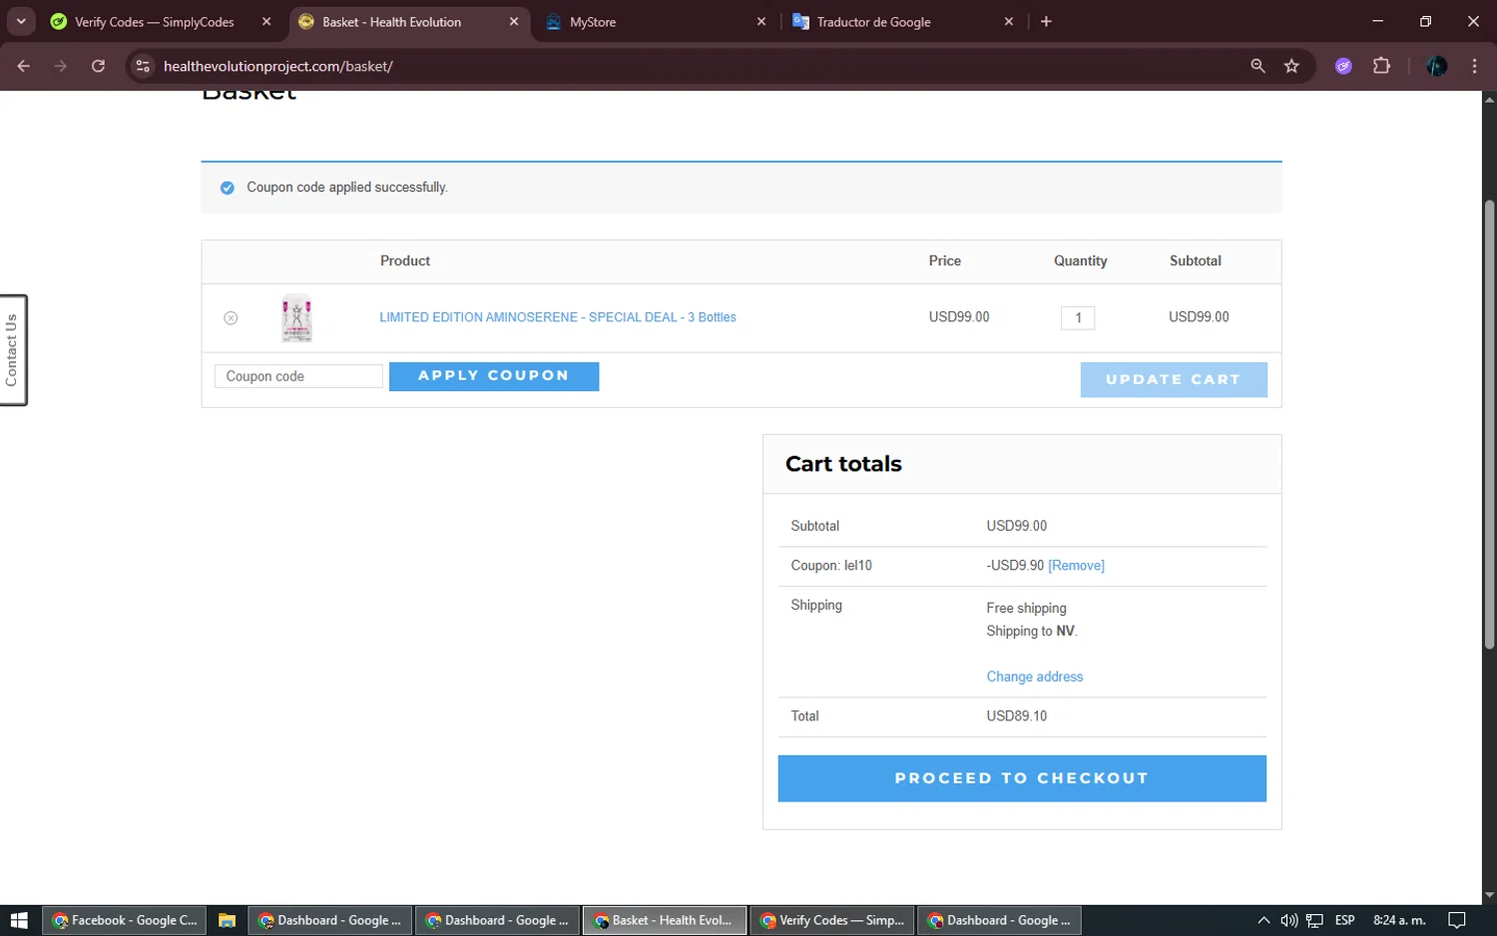1497x936 pixels.
Task: Open the Contact Us side tab
Action: [x=12, y=350]
